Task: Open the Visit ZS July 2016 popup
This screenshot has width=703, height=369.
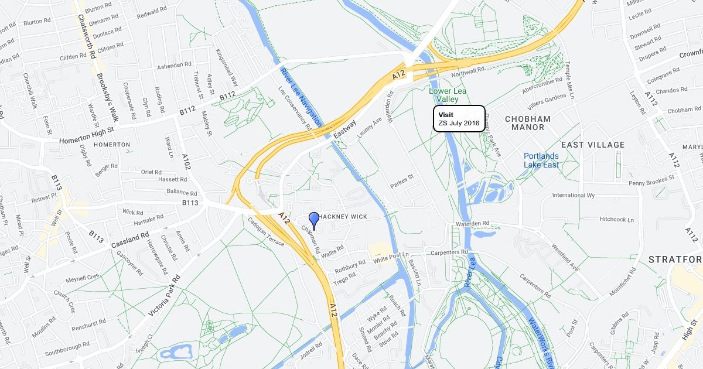Action: tap(459, 119)
